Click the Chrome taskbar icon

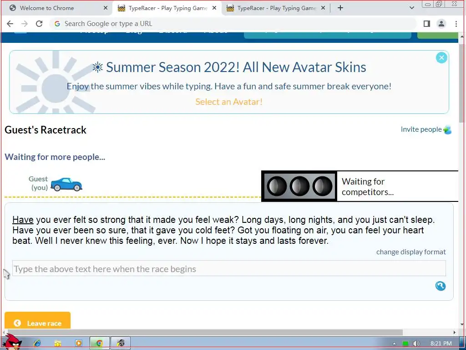tap(100, 343)
